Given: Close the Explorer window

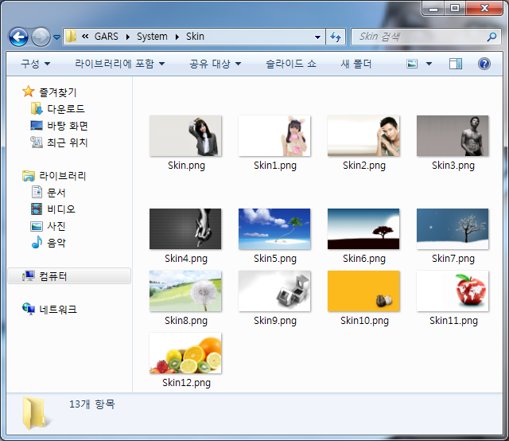Looking at the screenshot, I should pyautogui.click(x=484, y=8).
